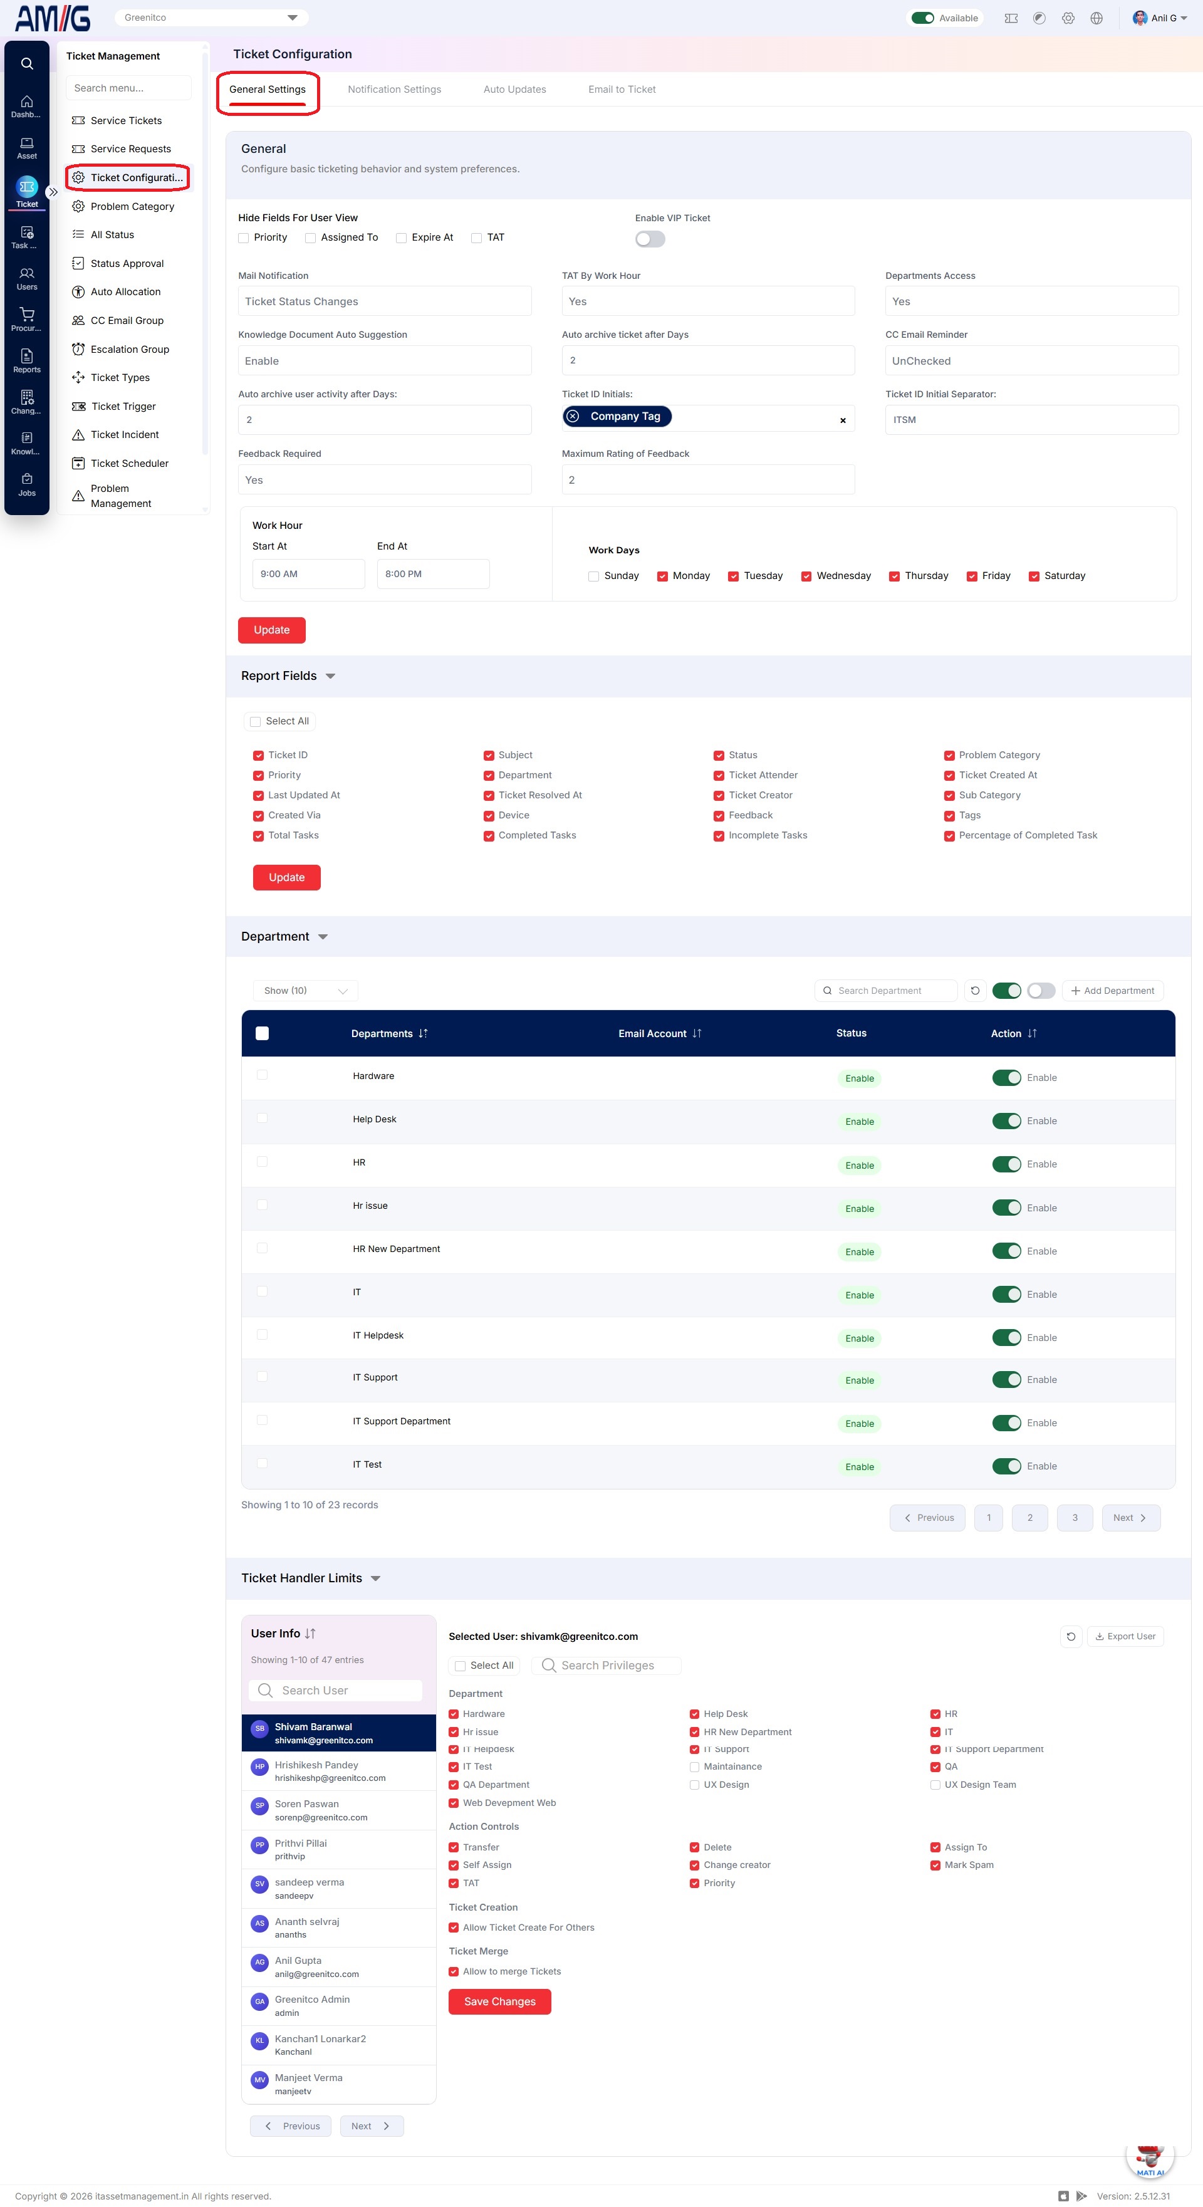Click the Export User button
The image size is (1203, 2207).
click(x=1125, y=1636)
